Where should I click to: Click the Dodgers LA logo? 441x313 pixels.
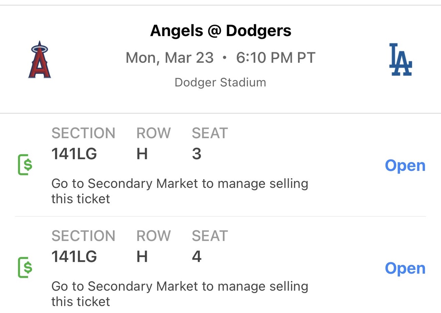coord(400,59)
